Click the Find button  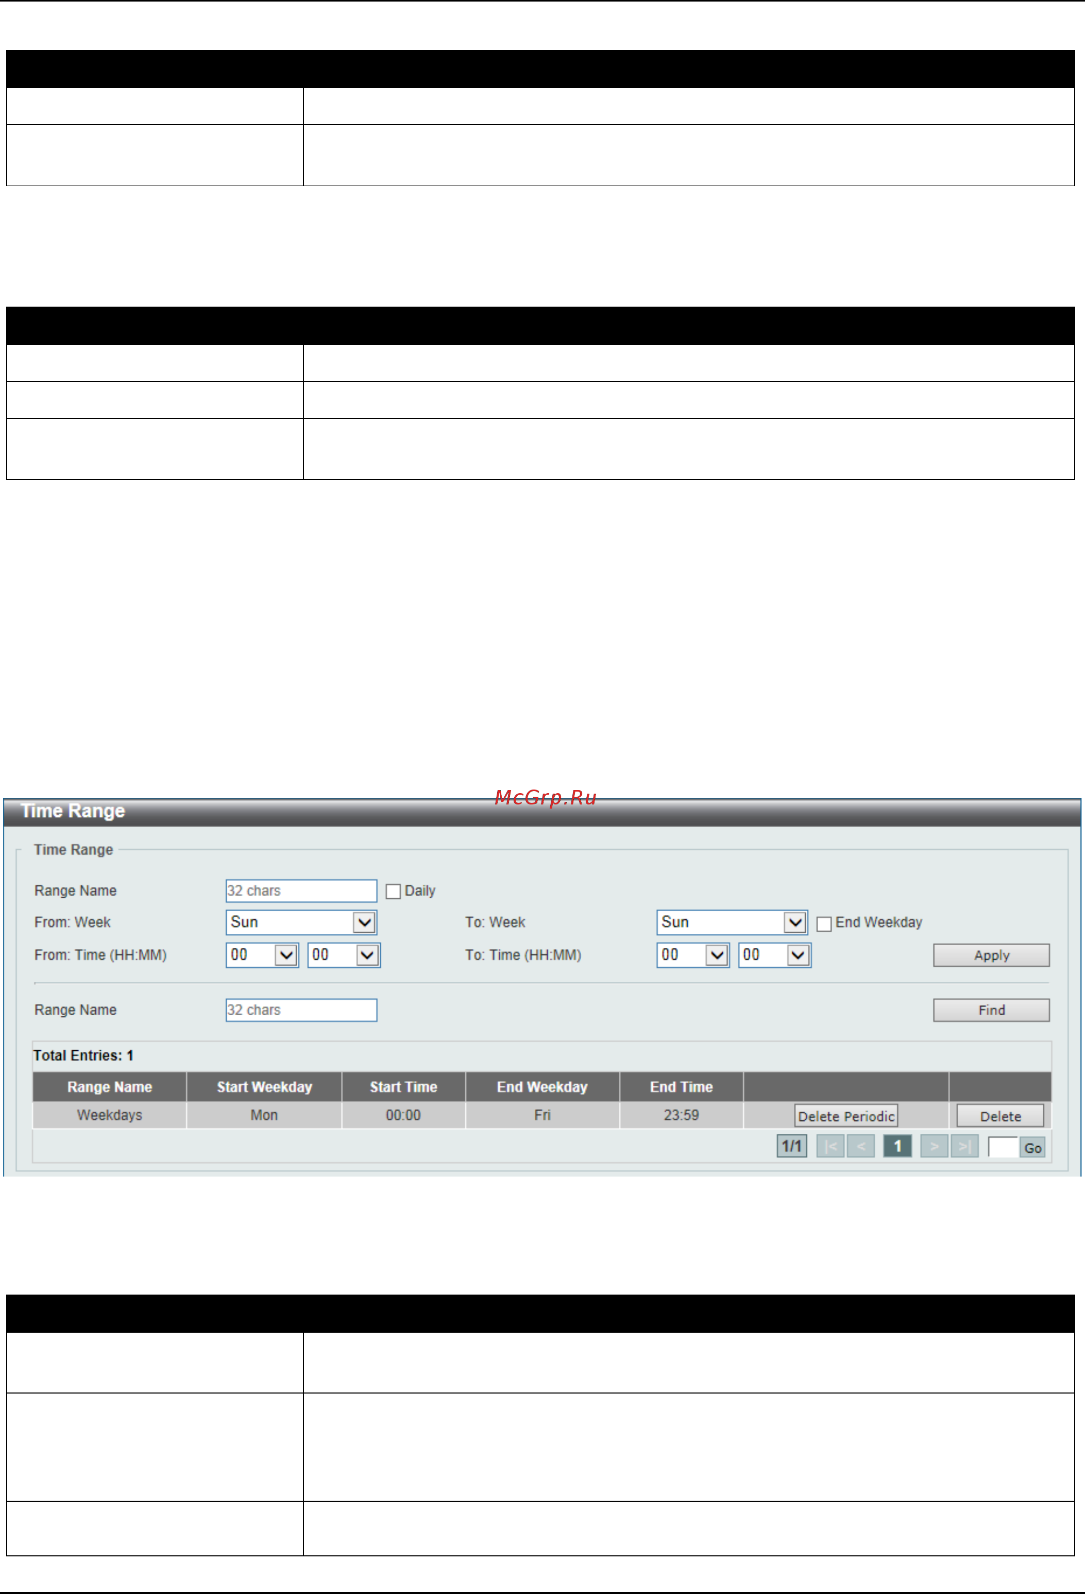(x=991, y=1010)
